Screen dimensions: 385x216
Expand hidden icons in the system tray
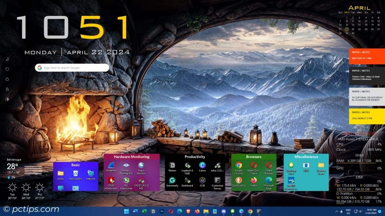tap(337, 211)
